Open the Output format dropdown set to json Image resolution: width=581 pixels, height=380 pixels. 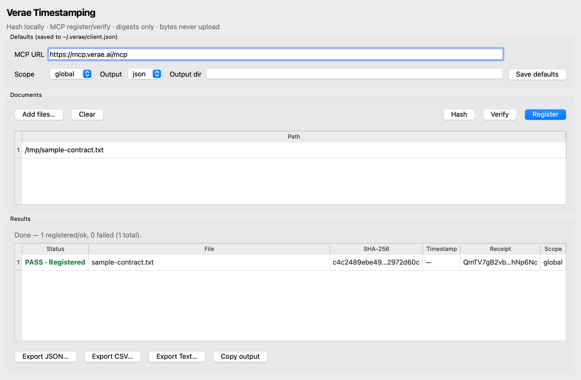pos(145,74)
